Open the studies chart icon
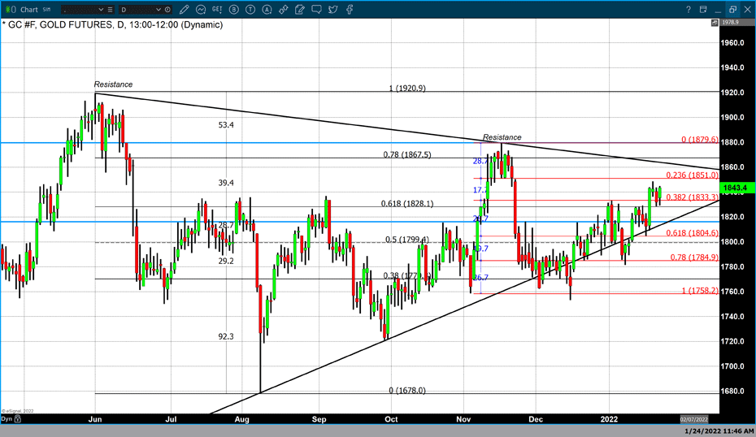The width and height of the screenshot is (756, 437). point(201,10)
